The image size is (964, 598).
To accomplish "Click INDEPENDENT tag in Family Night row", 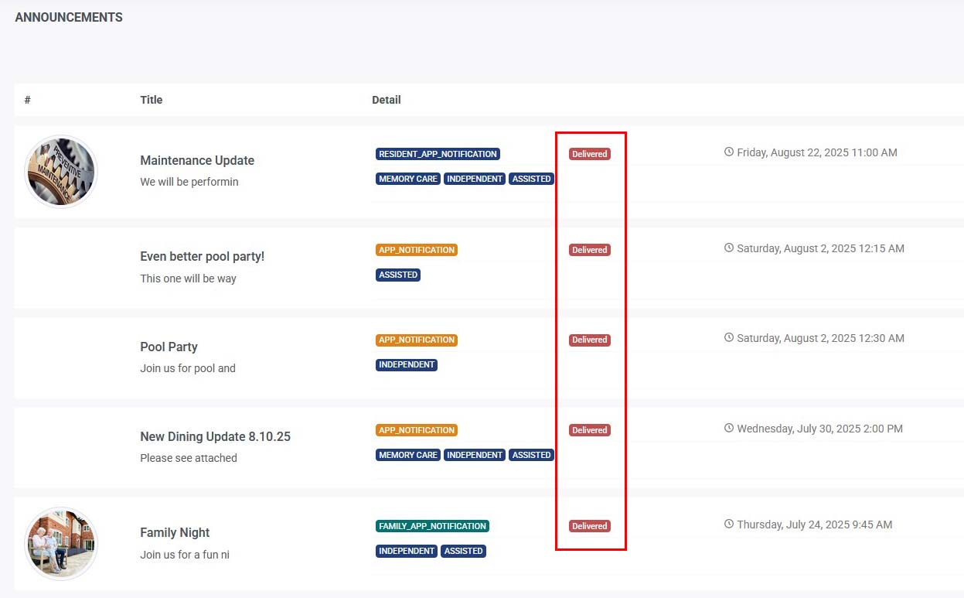I will (x=407, y=551).
